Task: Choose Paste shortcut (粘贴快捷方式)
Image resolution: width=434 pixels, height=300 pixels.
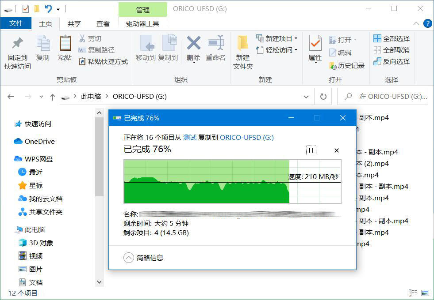Action: point(103,61)
